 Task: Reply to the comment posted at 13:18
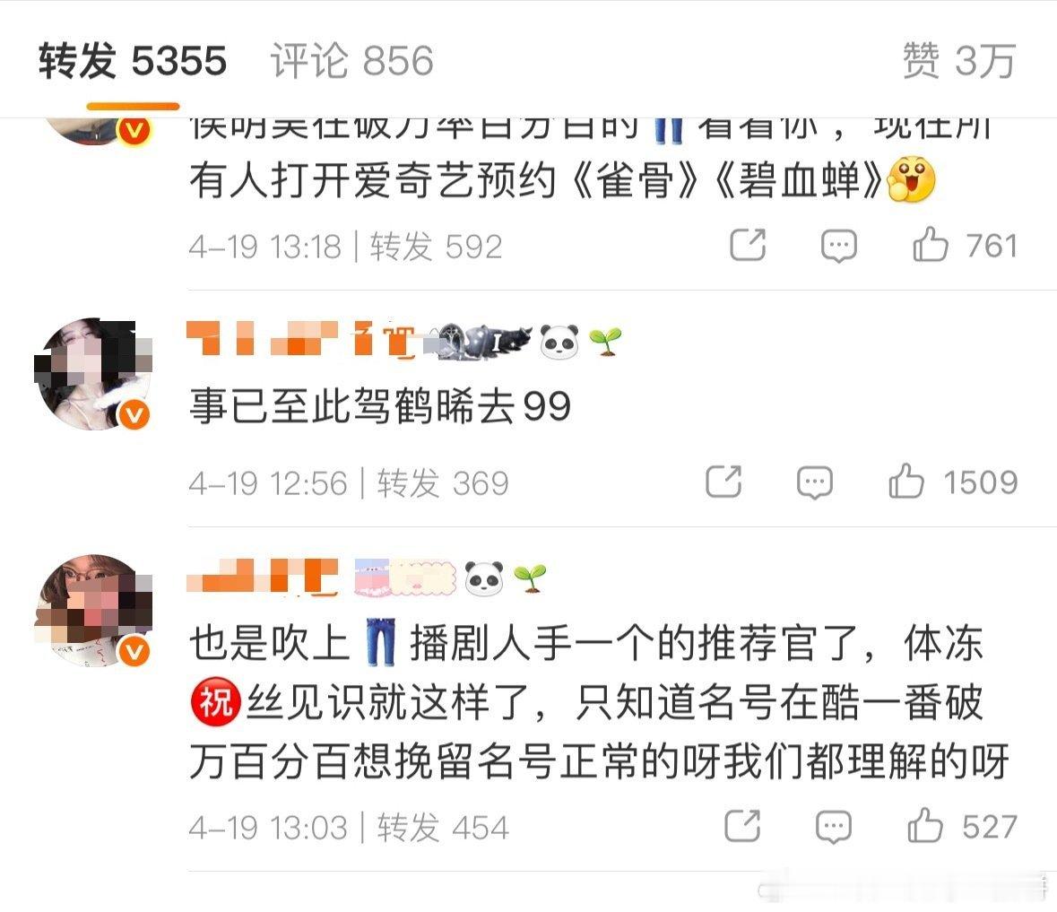(x=838, y=246)
